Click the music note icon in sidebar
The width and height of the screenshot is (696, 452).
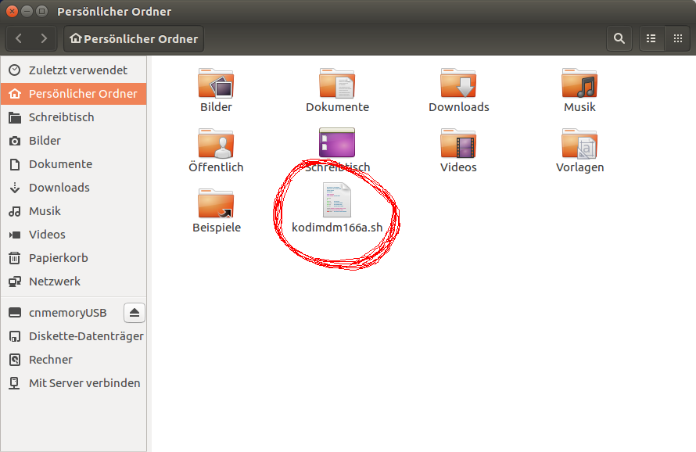[x=15, y=211]
